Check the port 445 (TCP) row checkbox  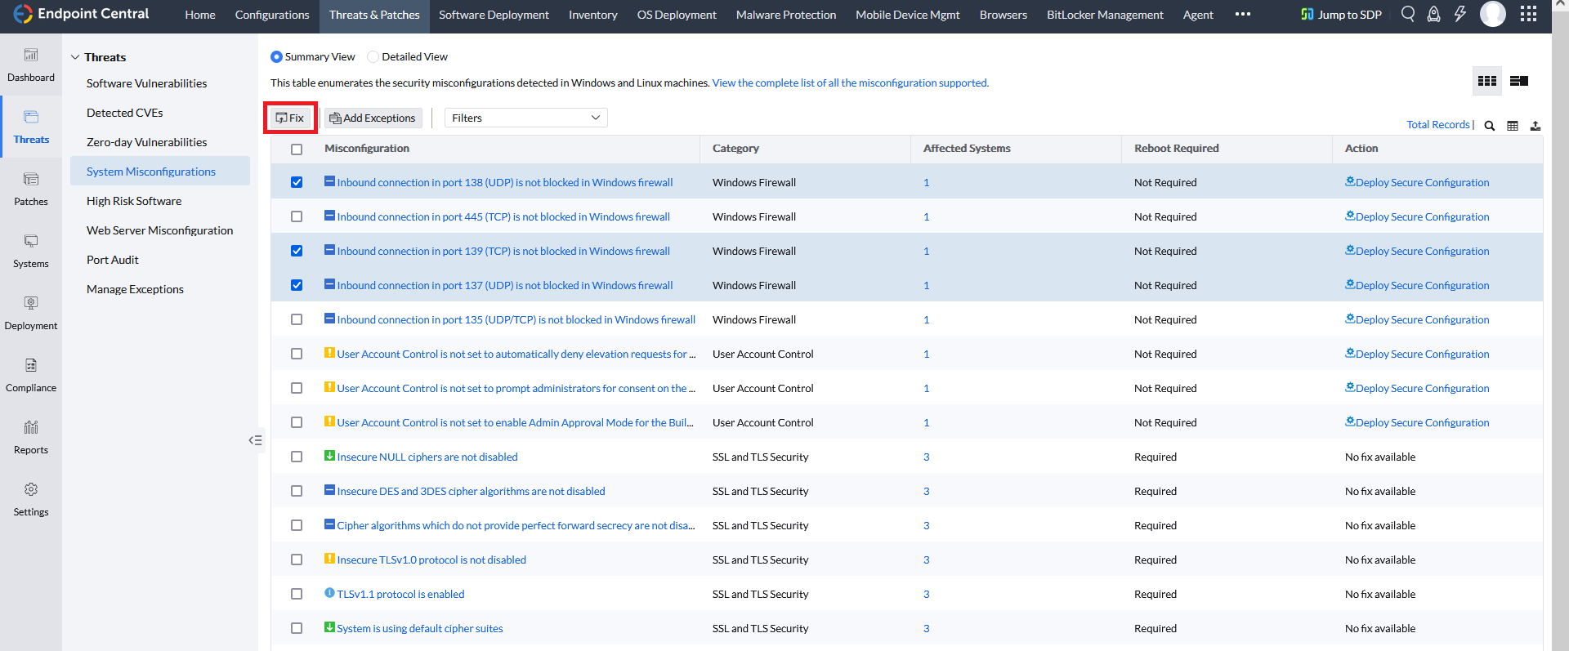(x=297, y=216)
